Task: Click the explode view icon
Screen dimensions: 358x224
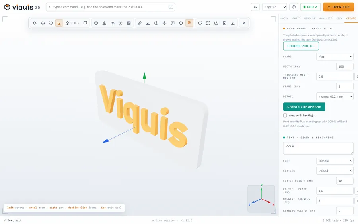Action: point(121,23)
